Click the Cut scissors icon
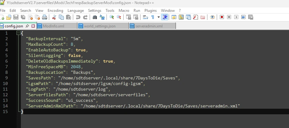 54,17
